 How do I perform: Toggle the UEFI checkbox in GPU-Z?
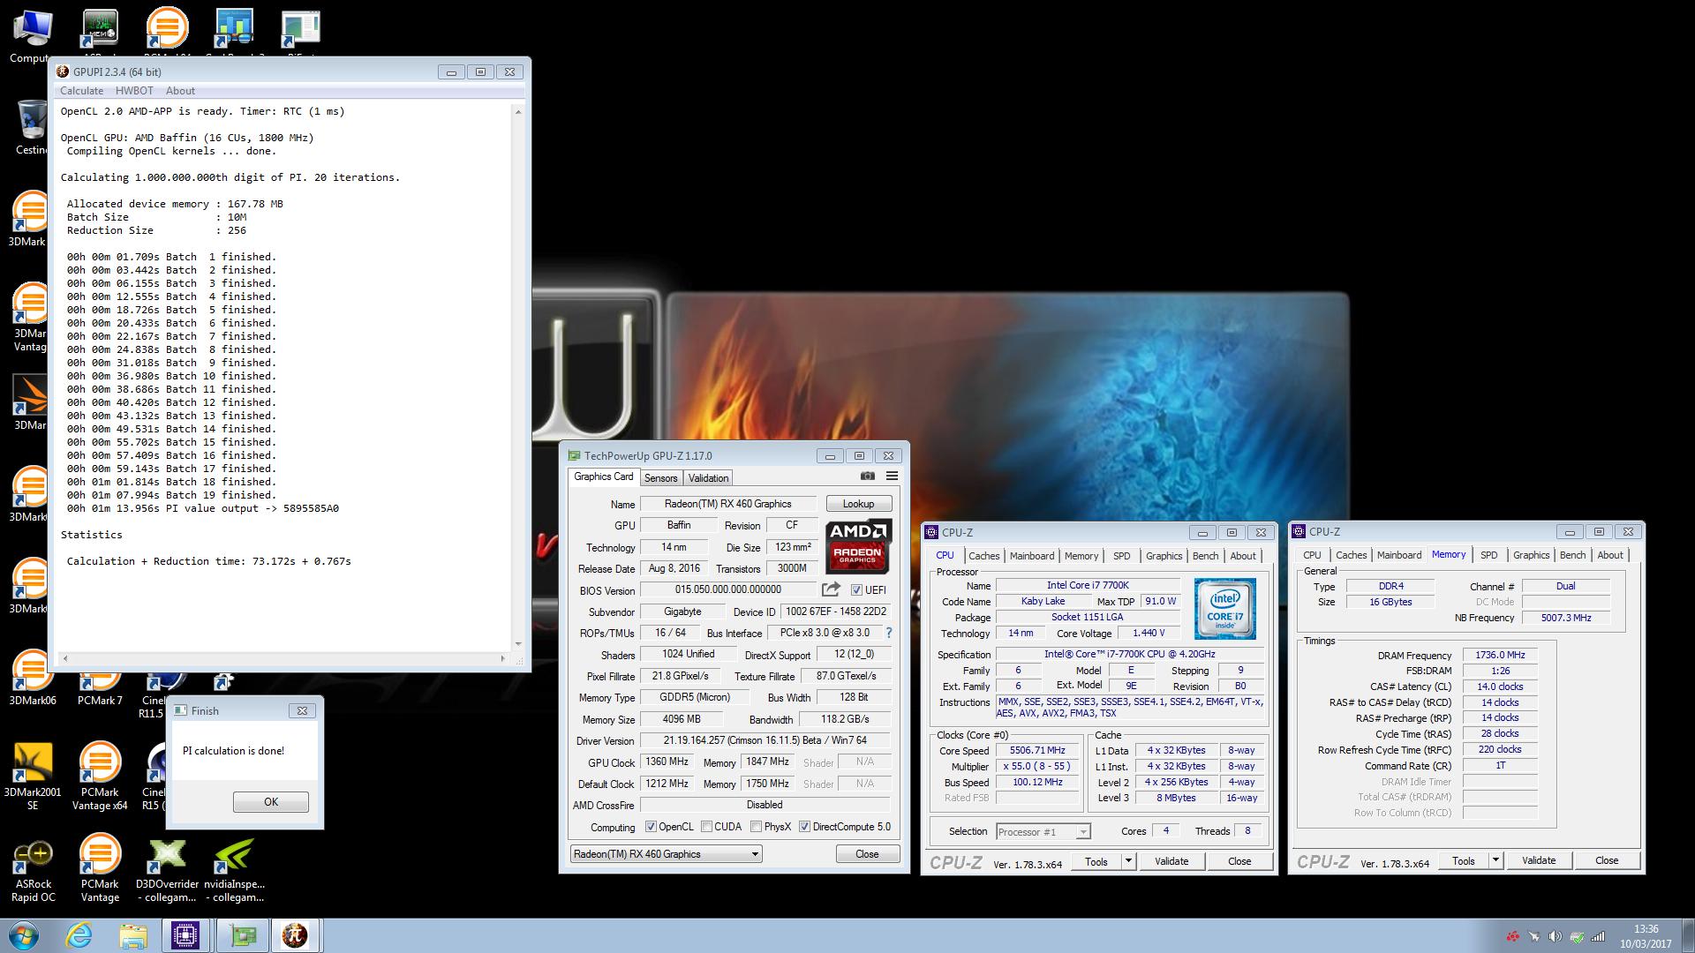(x=856, y=589)
